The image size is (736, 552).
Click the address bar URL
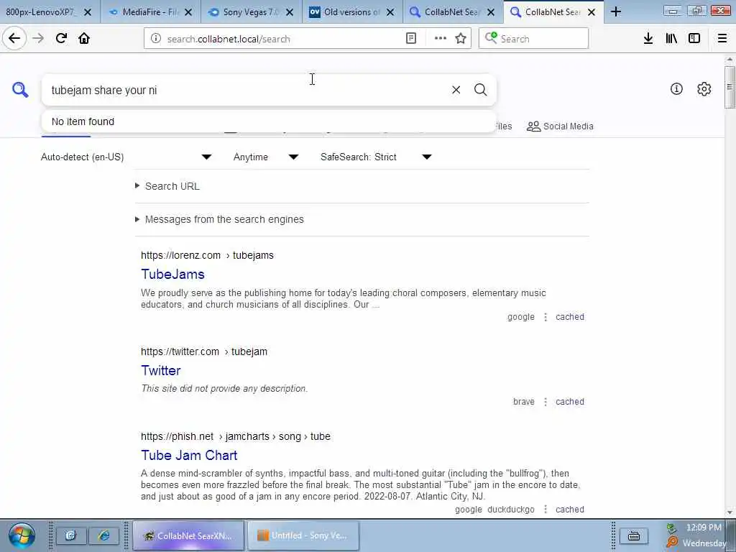point(229,39)
